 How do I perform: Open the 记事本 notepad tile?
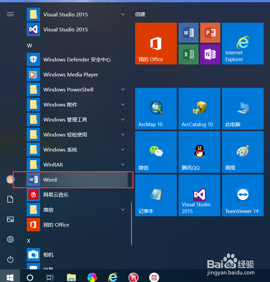[156, 195]
